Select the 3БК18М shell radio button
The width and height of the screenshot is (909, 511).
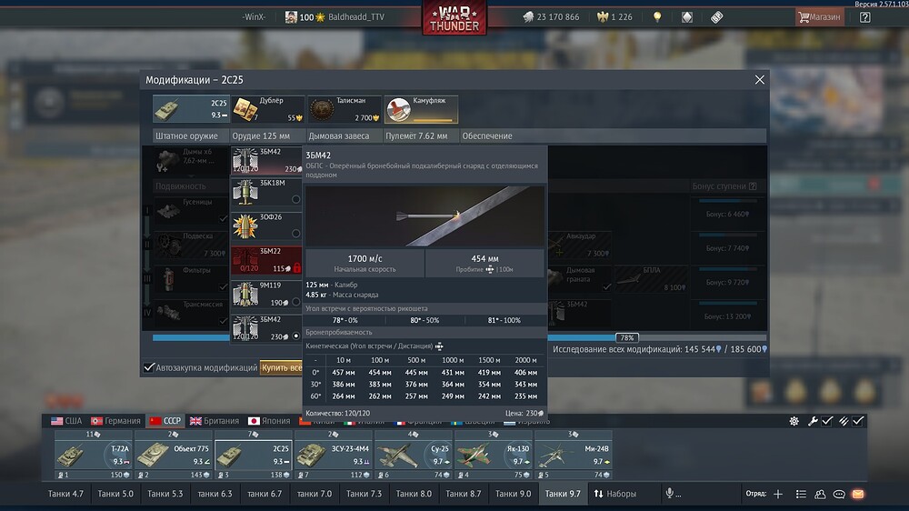pyautogui.click(x=295, y=199)
